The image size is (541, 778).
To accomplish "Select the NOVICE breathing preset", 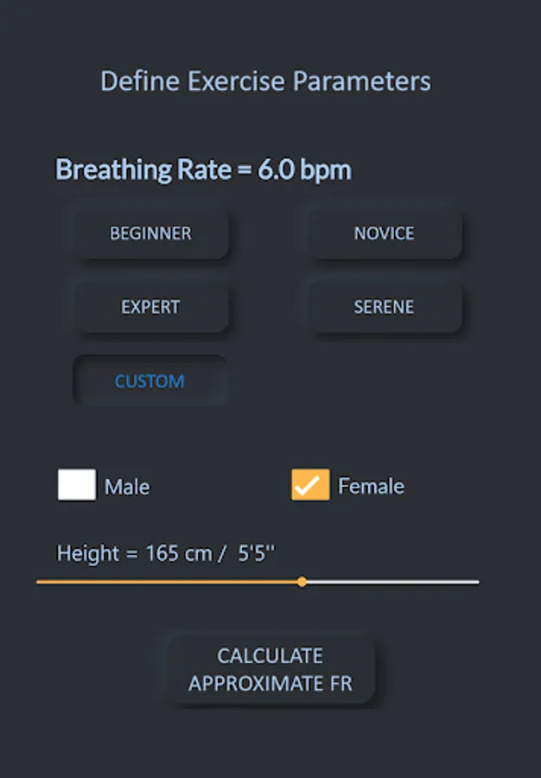I will click(383, 233).
